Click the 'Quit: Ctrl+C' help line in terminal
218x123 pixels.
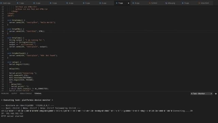pyautogui.click(x=41, y=108)
